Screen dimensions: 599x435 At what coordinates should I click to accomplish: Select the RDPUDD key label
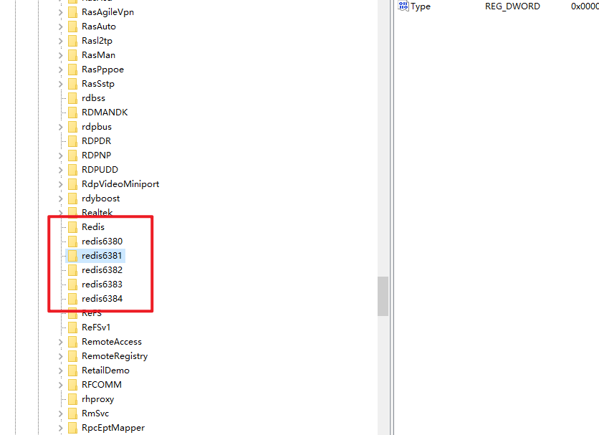point(100,170)
